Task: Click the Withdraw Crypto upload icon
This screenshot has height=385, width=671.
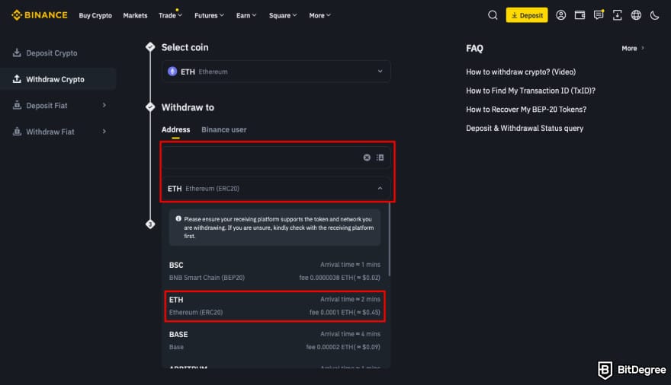Action: pyautogui.click(x=17, y=79)
